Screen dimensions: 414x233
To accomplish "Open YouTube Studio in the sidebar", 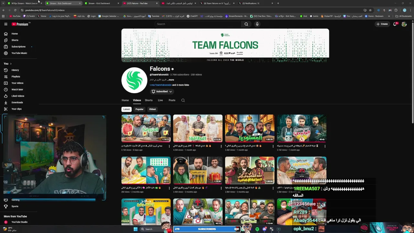I will point(19,222).
